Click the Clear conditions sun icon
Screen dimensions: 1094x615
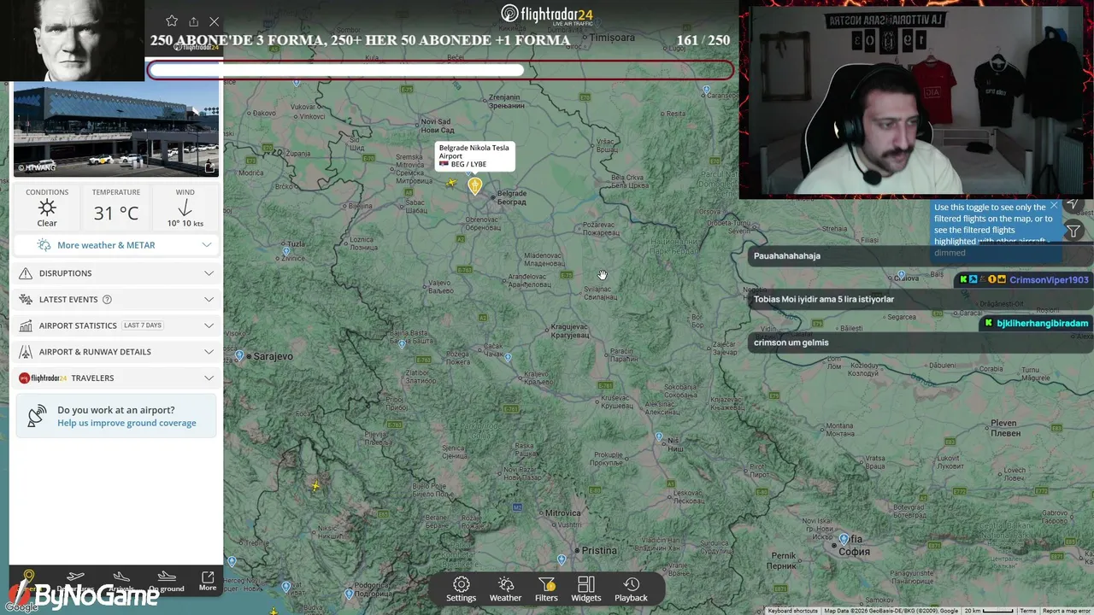click(47, 208)
